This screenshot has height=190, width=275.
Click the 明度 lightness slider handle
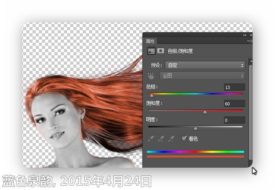pos(195,128)
